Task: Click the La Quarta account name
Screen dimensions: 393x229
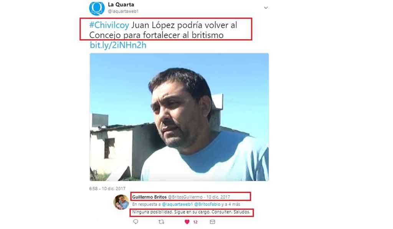Action: 121,5
